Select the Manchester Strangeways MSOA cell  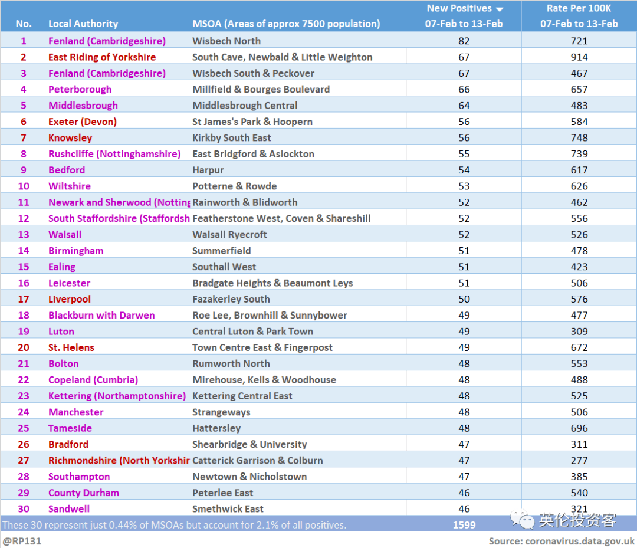221,412
